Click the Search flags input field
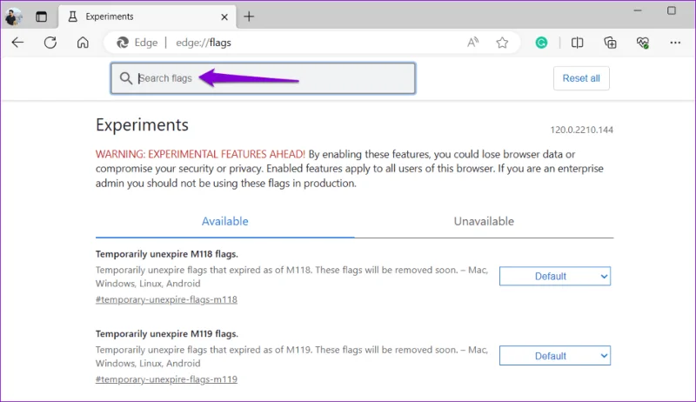 (x=263, y=78)
